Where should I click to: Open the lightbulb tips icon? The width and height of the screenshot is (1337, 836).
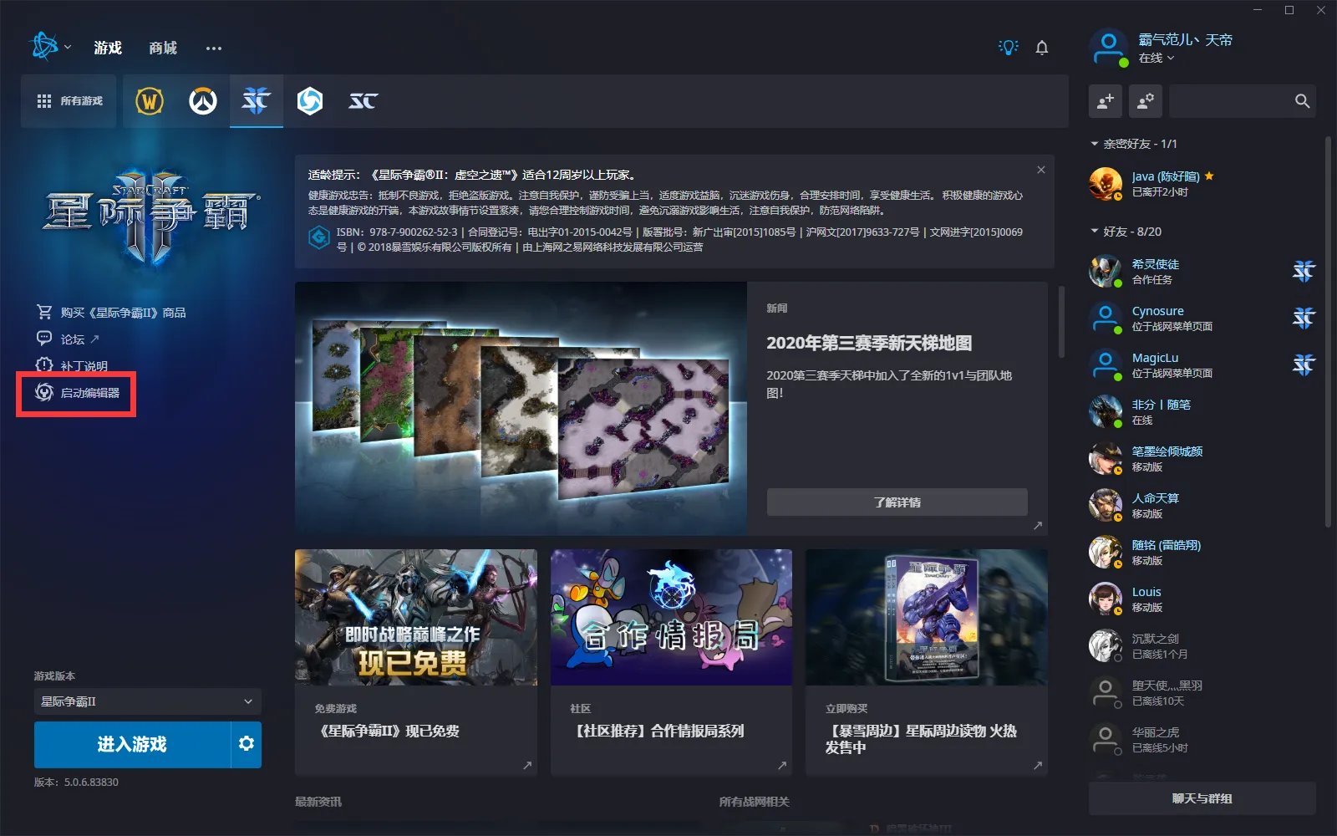coord(1009,48)
